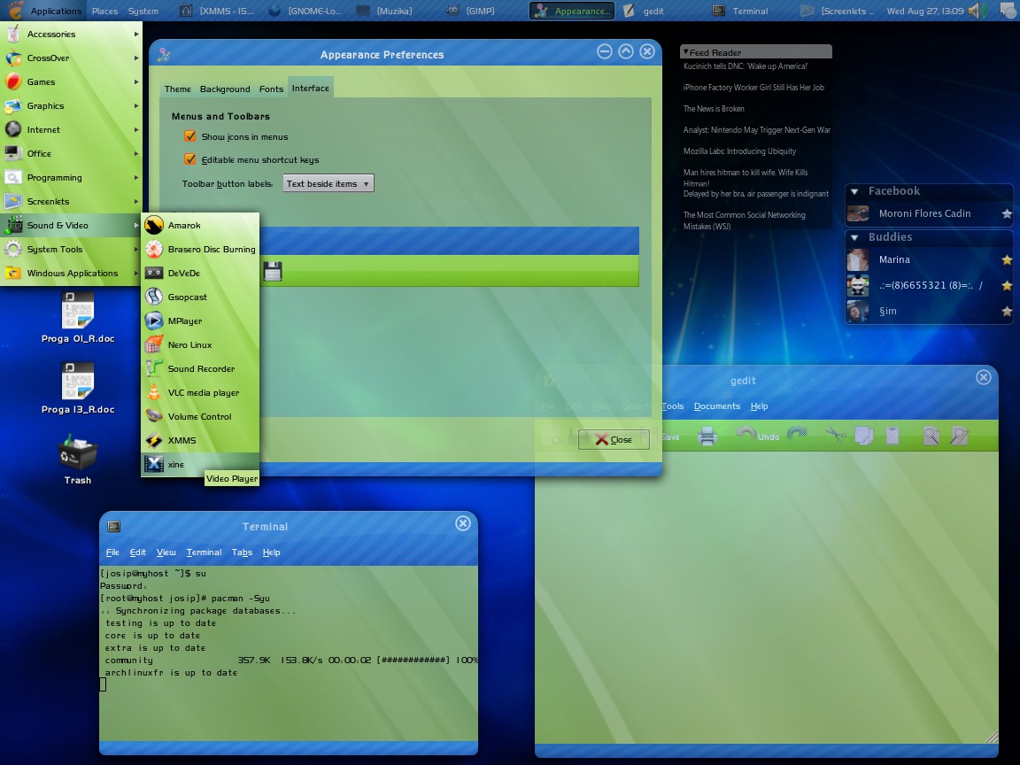Image resolution: width=1020 pixels, height=765 pixels.
Task: Open the Terminal menu in the Terminal window
Action: [204, 552]
